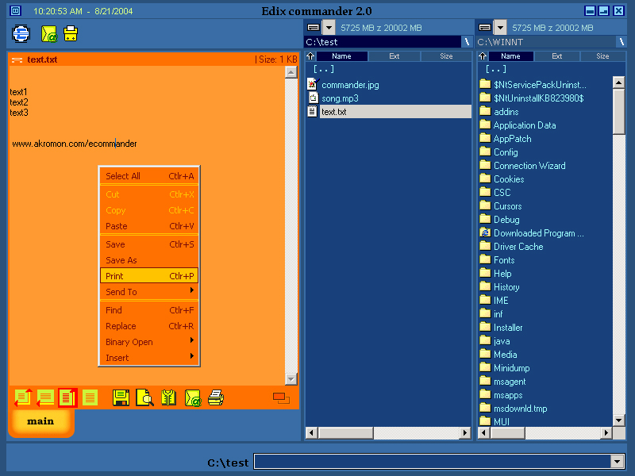Switch to the main tab

click(40, 421)
